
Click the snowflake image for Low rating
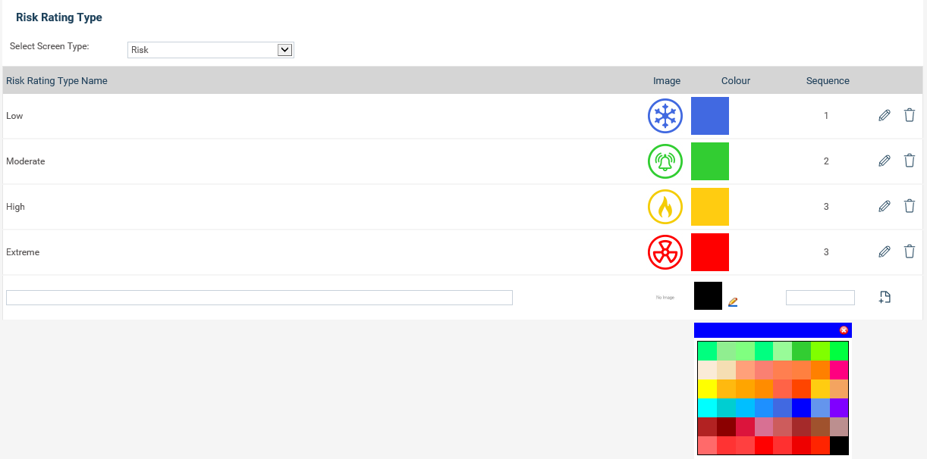point(665,116)
